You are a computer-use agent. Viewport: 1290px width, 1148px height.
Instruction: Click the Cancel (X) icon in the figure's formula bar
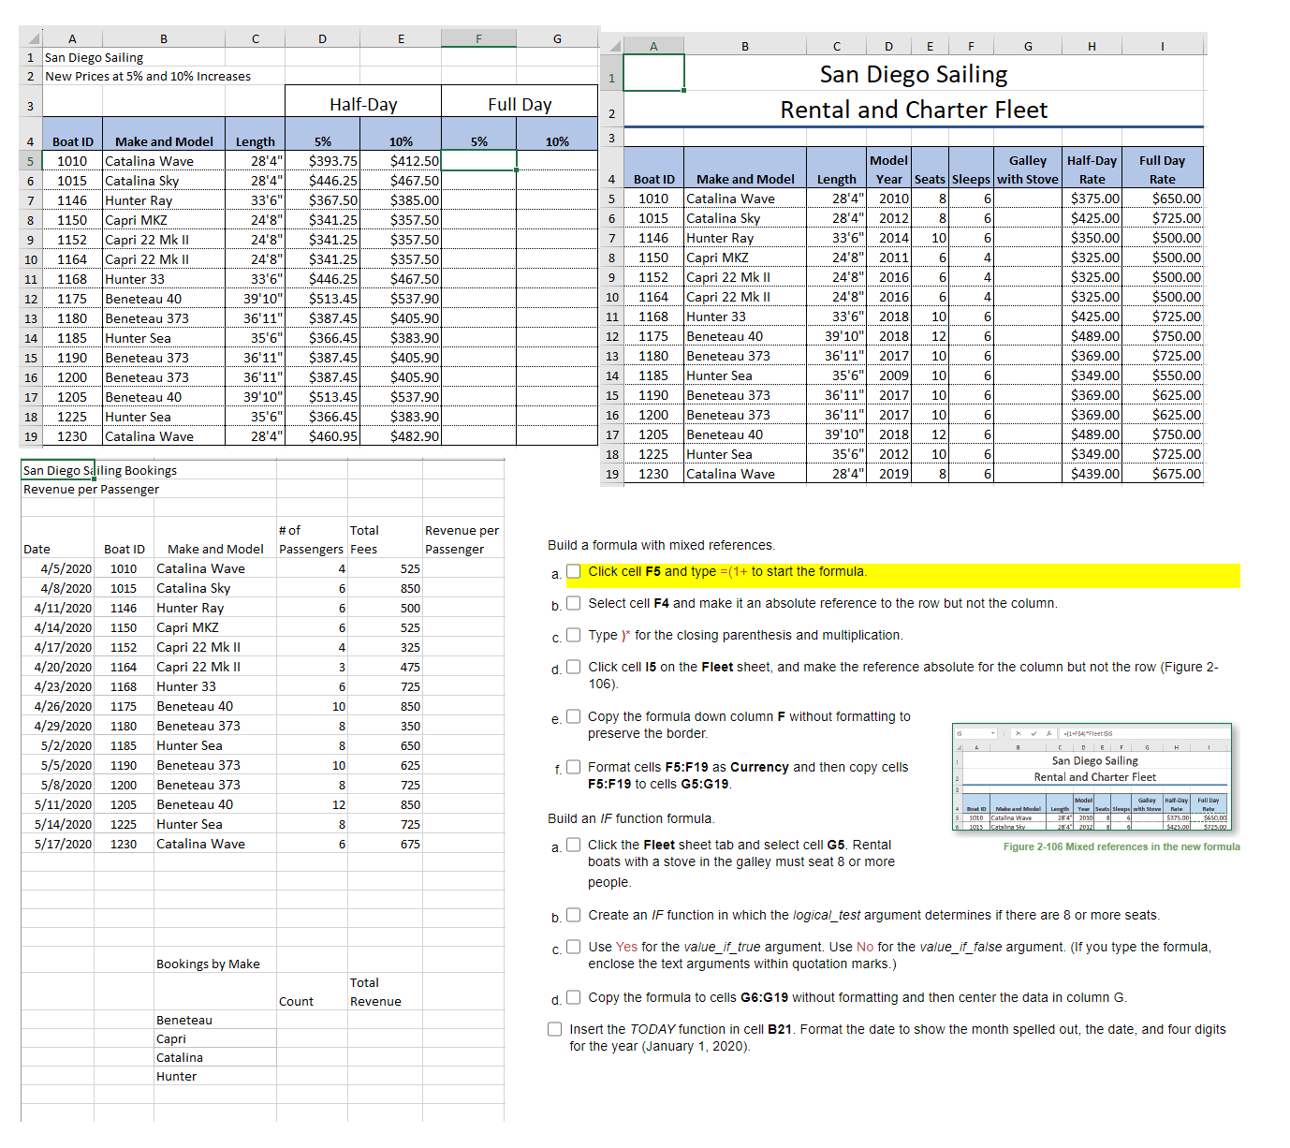[x=1017, y=733]
